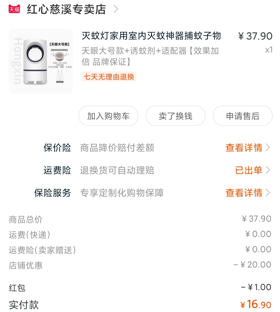Open the 灭蚊灯家用室内 product title
The height and width of the screenshot is (312, 280).
pos(151,36)
